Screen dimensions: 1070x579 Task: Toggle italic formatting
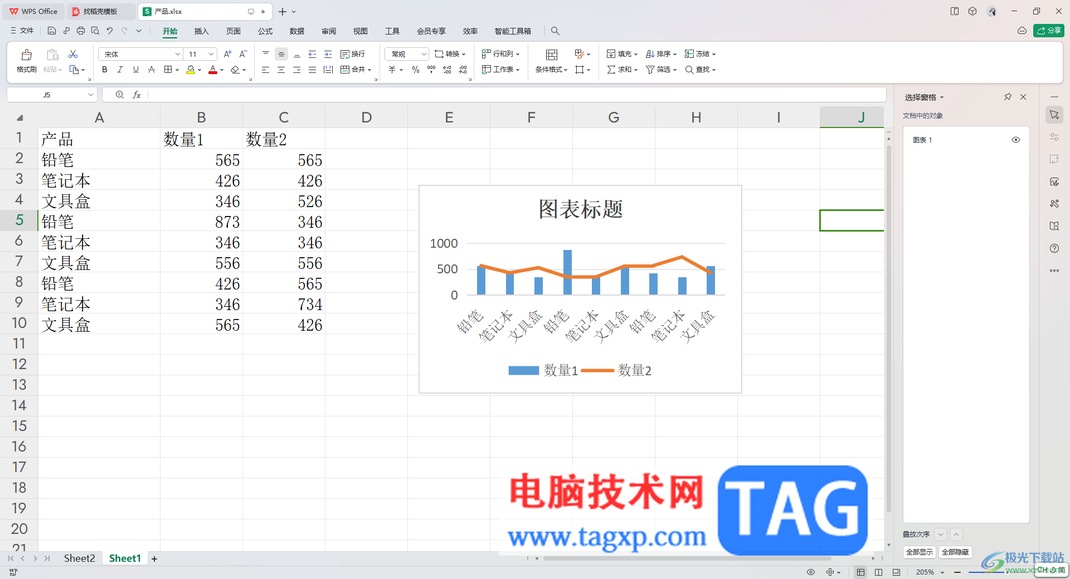tap(120, 70)
